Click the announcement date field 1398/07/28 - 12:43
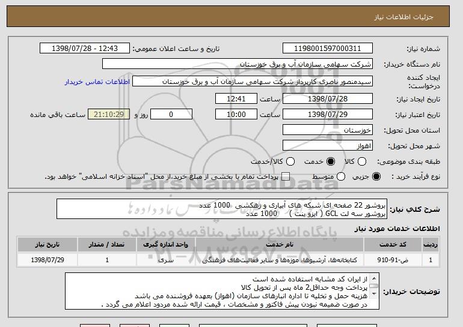This screenshot has width=463, height=327. tap(85, 49)
